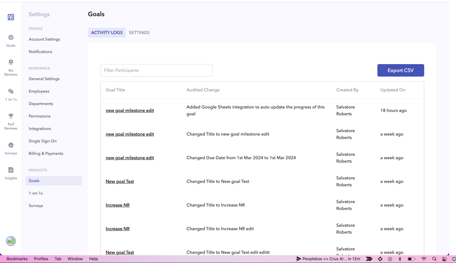Open New goal Test link in 'edit ediitt' row

pos(120,252)
